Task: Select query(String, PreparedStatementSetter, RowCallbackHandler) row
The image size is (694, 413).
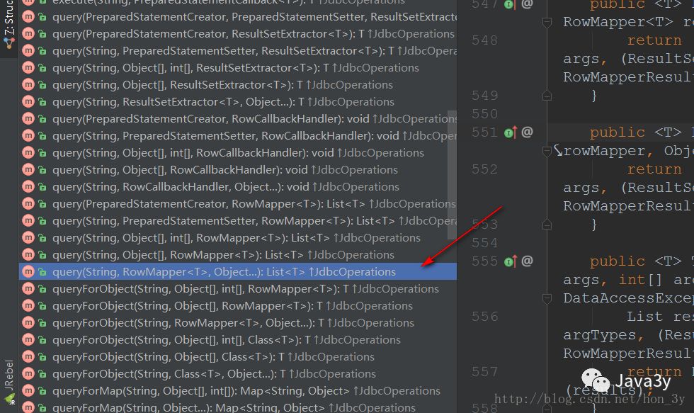Action: [238, 136]
